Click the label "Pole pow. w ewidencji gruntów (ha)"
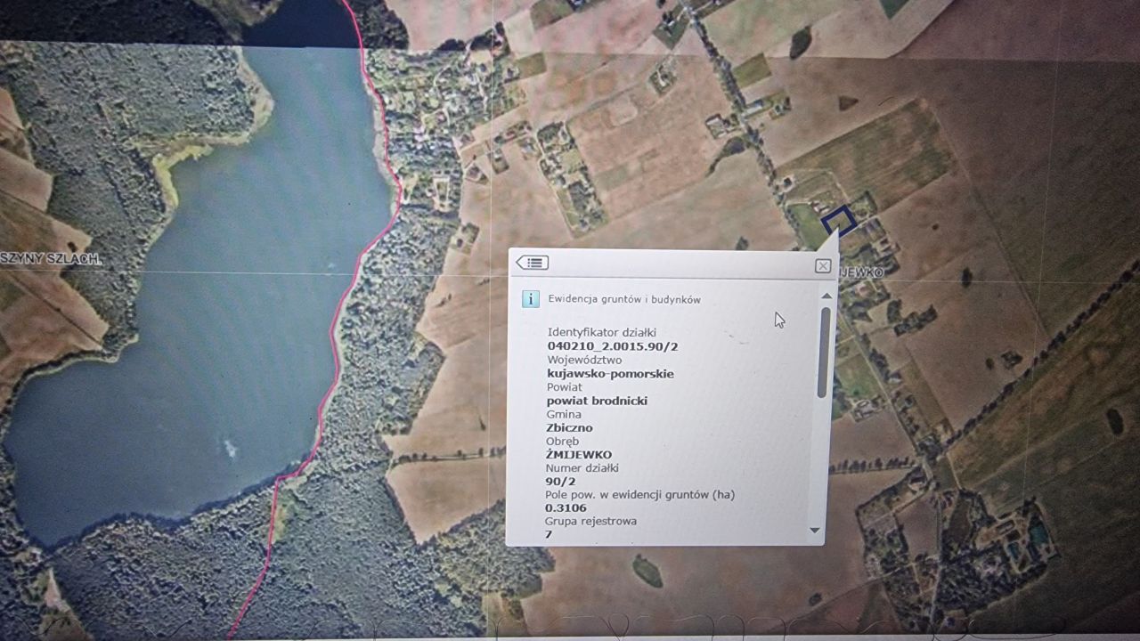Screen dimensions: 1140x641 pos(639,495)
